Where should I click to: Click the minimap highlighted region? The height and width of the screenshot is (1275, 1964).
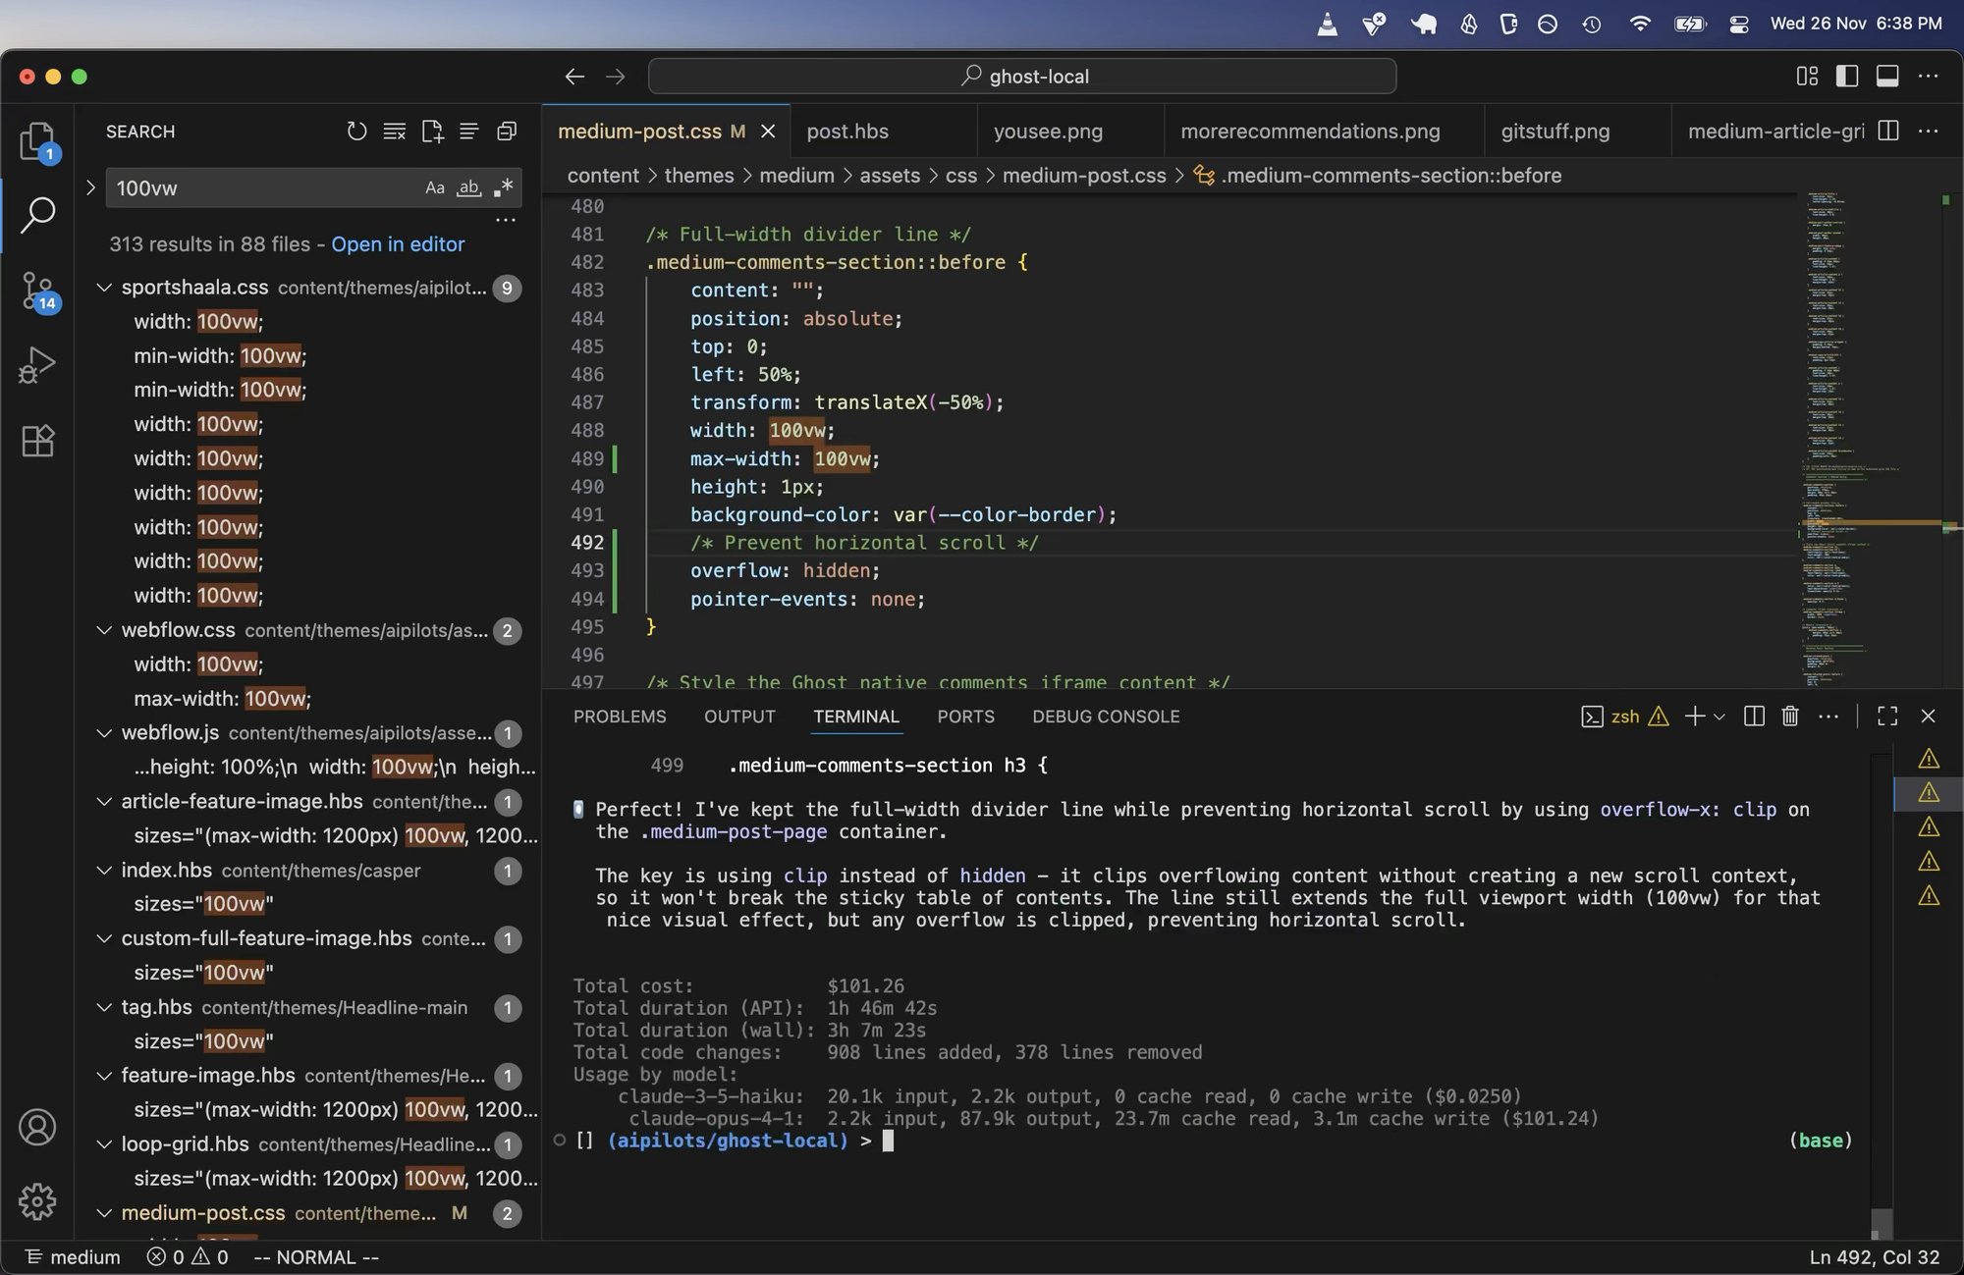click(x=1871, y=524)
